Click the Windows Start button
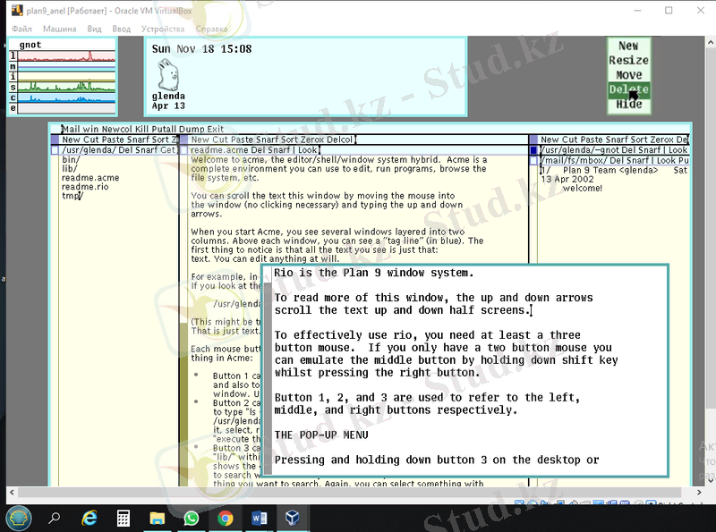This screenshot has width=716, height=532. coord(19,517)
